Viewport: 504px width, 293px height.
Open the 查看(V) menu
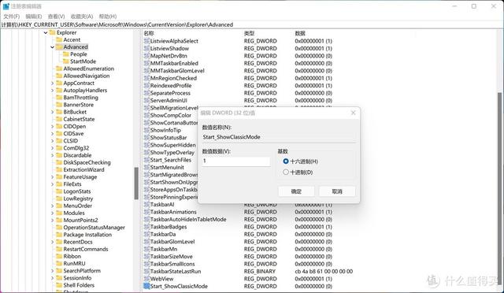56,17
